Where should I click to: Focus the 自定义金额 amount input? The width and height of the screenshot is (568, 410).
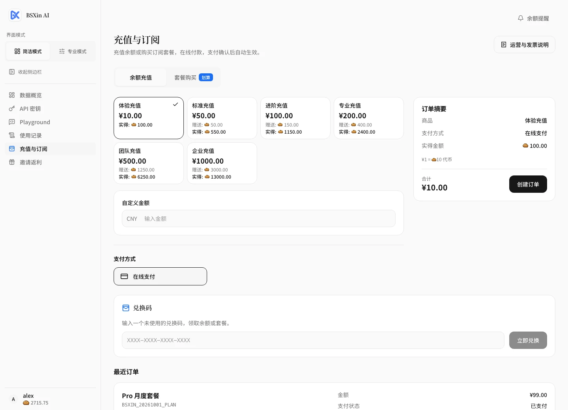[259, 218]
